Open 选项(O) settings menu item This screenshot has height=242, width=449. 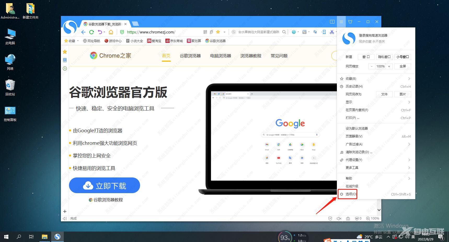376,194
